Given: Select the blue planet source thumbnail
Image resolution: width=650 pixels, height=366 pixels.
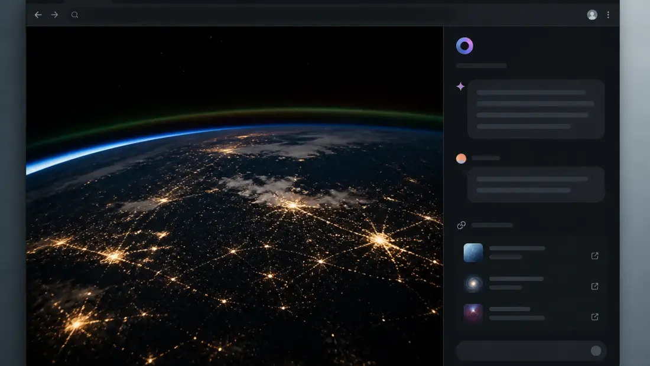Looking at the screenshot, I should (x=473, y=253).
